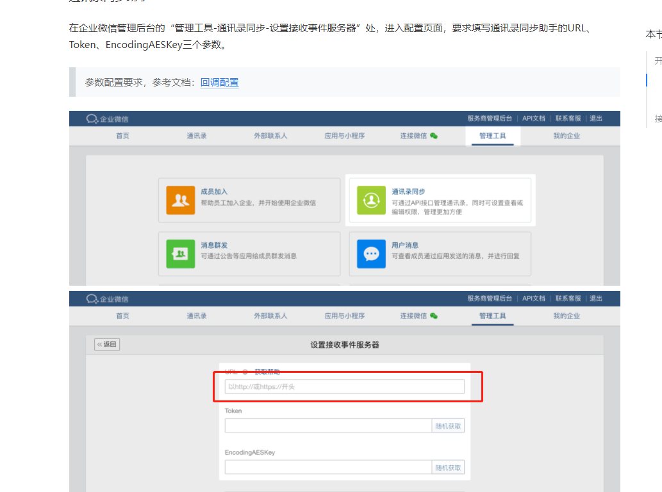662x492 pixels.
Task: Click the blue 用户消息 chat icon
Action: (x=371, y=254)
